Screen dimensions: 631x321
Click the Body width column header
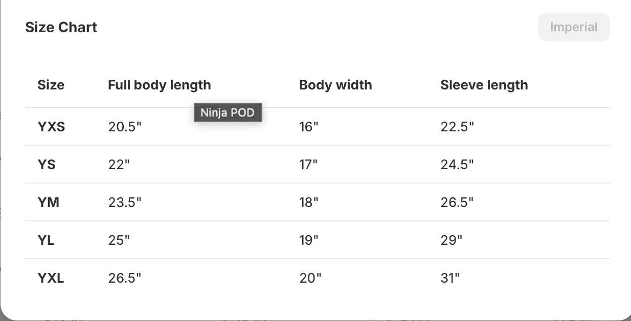[335, 85]
